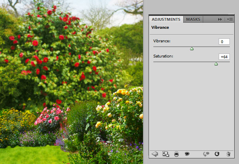Select the Adjustments tab
Viewport: 239px width, 164px height.
click(166, 20)
